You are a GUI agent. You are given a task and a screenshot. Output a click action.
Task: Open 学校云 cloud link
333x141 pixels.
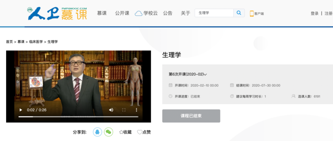[x=146, y=13]
